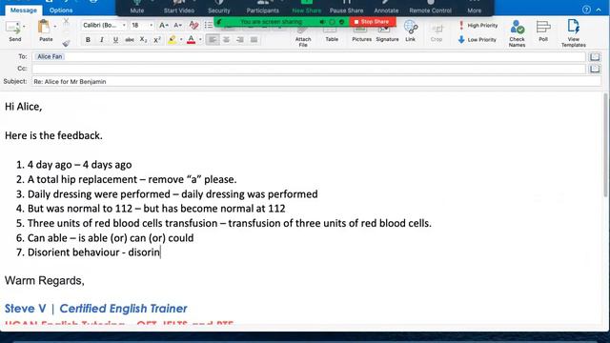Open Zoom Participants panel
610x343 pixels.
point(263,8)
